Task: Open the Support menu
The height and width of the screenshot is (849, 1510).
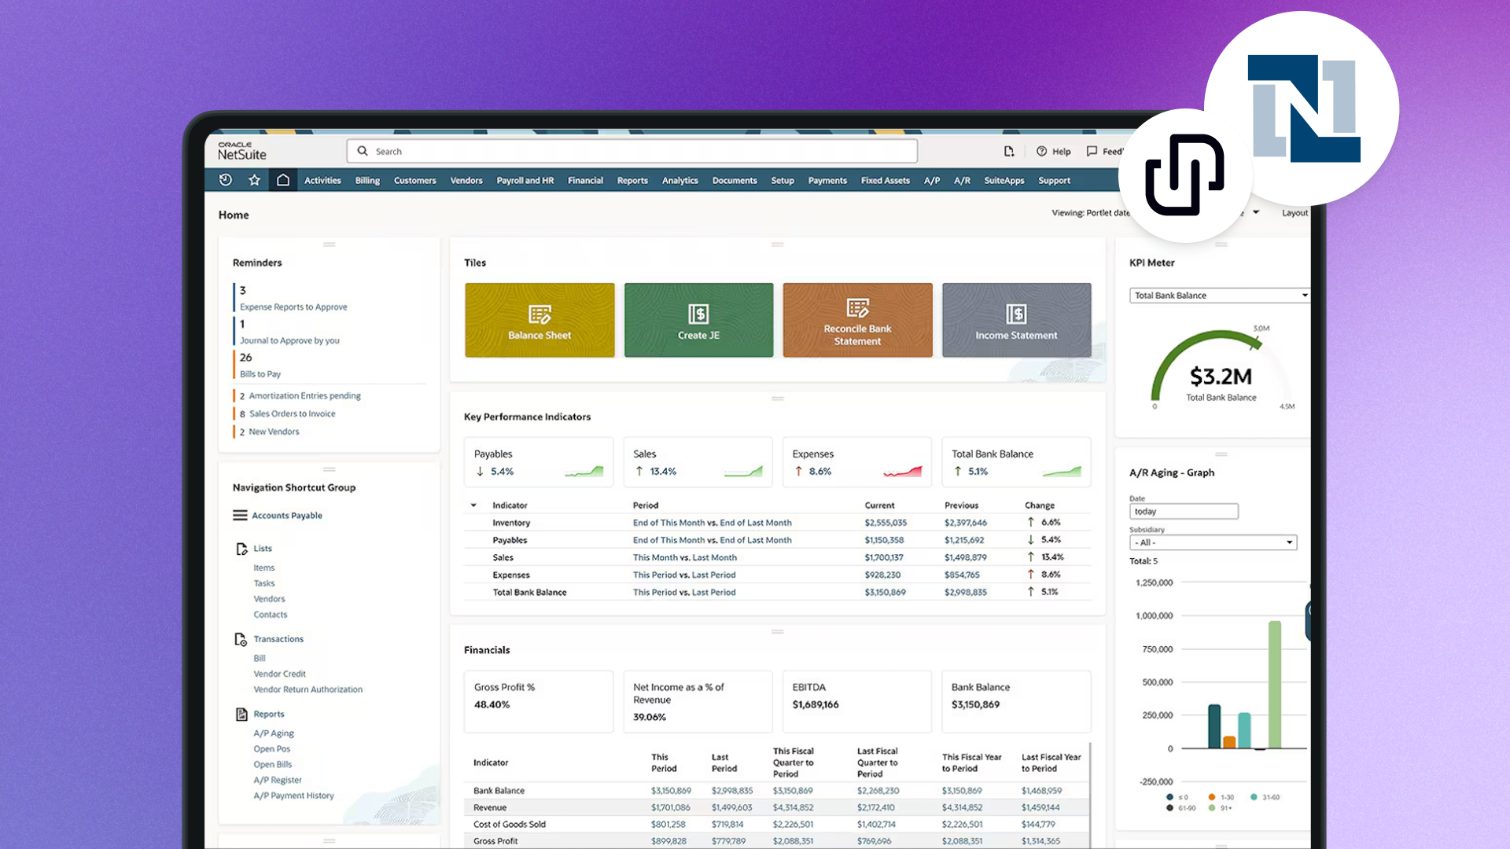Action: click(1054, 181)
